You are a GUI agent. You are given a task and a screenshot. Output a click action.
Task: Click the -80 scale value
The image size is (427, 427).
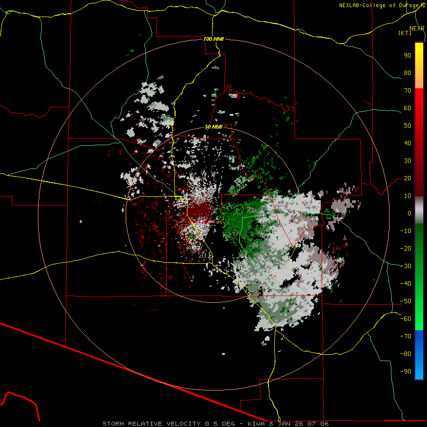click(x=406, y=354)
